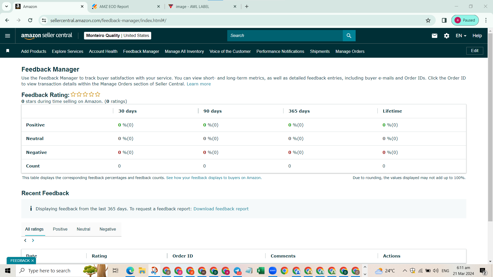Screen dimensions: 493x277
Task: Click the Help link
Action: (477, 36)
